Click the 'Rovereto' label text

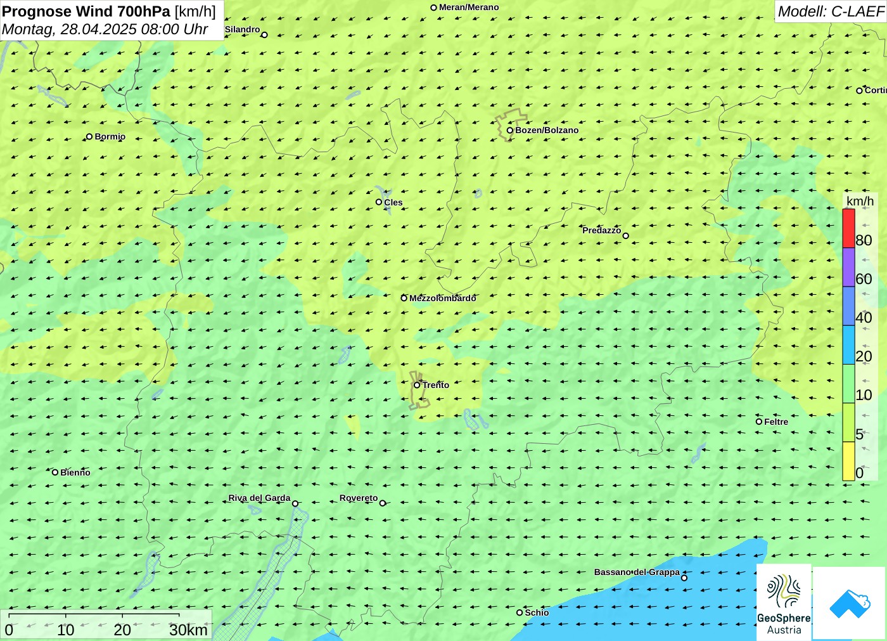tap(359, 498)
